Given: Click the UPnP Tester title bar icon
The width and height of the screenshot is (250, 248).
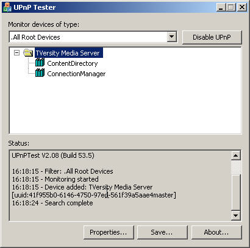Looking at the screenshot, I should tap(7, 7).
